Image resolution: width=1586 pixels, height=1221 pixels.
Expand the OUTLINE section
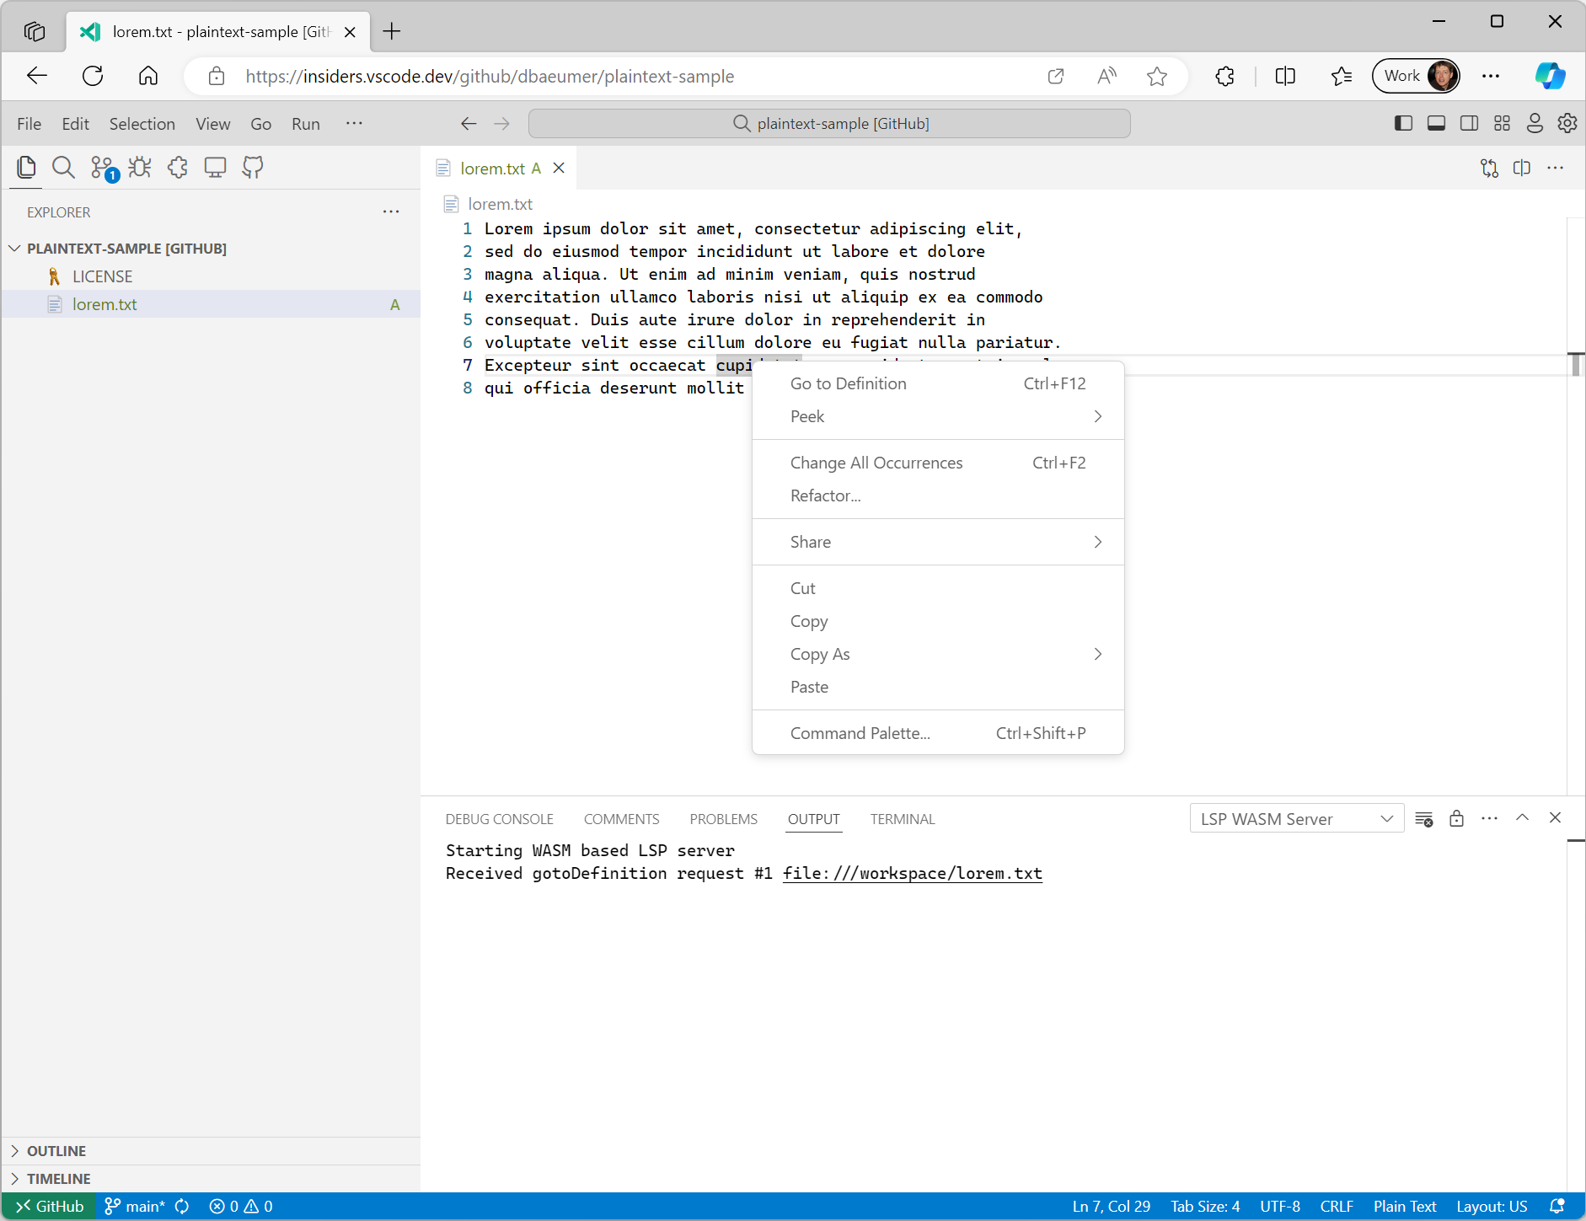(56, 1150)
